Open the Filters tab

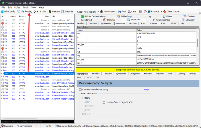(167, 16)
